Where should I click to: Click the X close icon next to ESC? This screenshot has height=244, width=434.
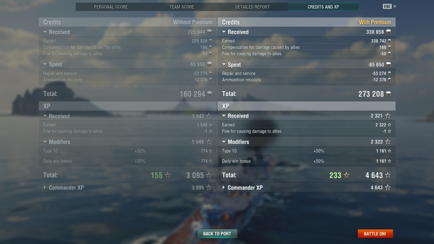395,6
